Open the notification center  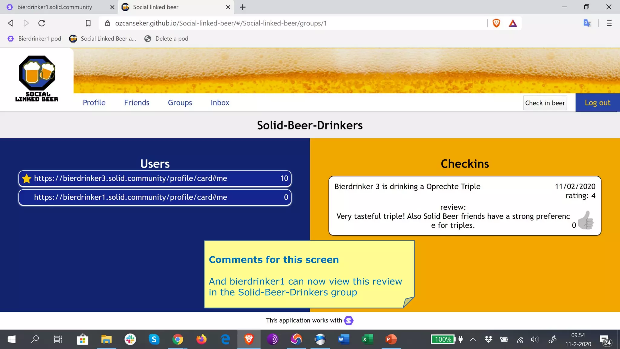[605, 340]
